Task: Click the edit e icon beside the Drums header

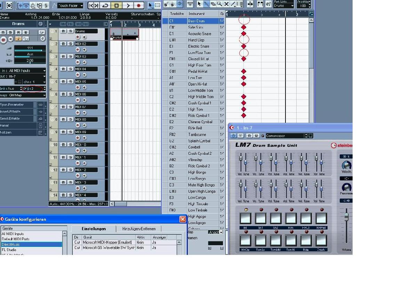Action: point(40,24)
